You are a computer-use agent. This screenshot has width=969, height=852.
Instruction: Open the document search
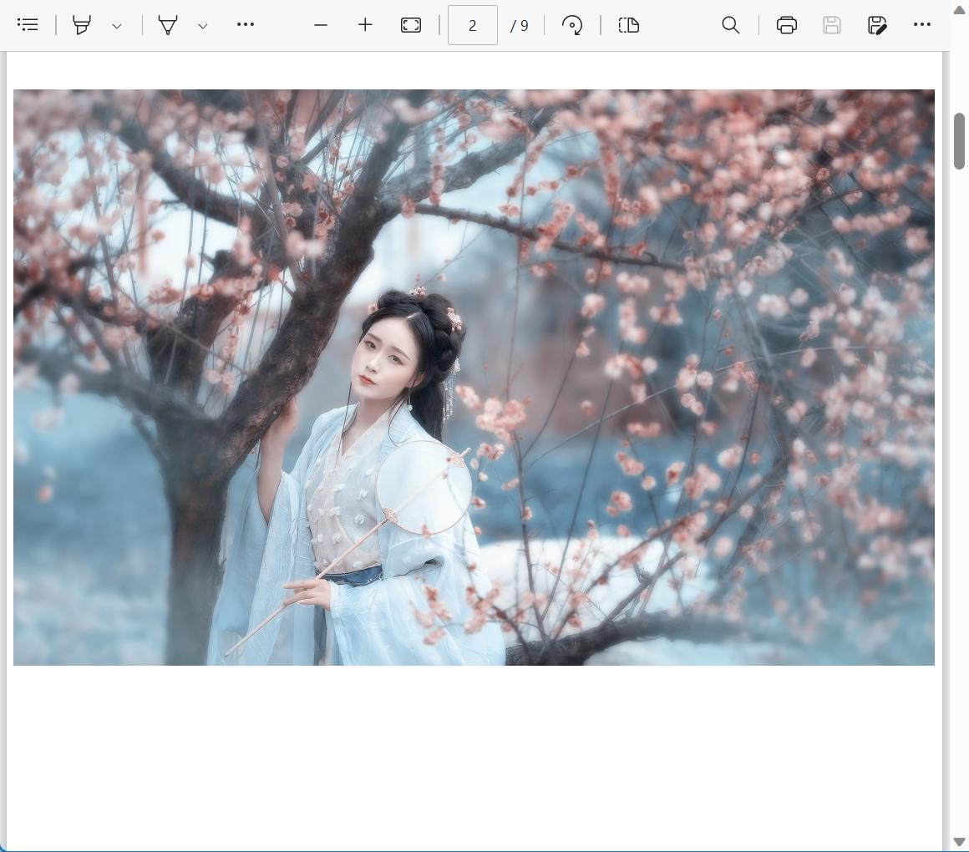(730, 25)
